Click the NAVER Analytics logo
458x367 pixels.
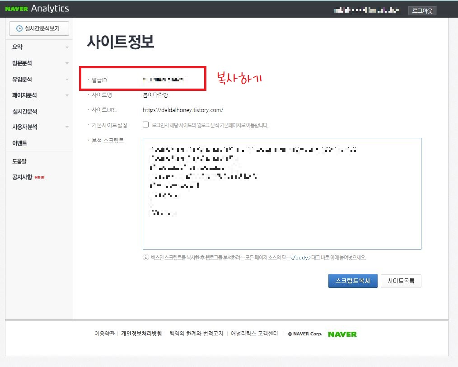[37, 9]
